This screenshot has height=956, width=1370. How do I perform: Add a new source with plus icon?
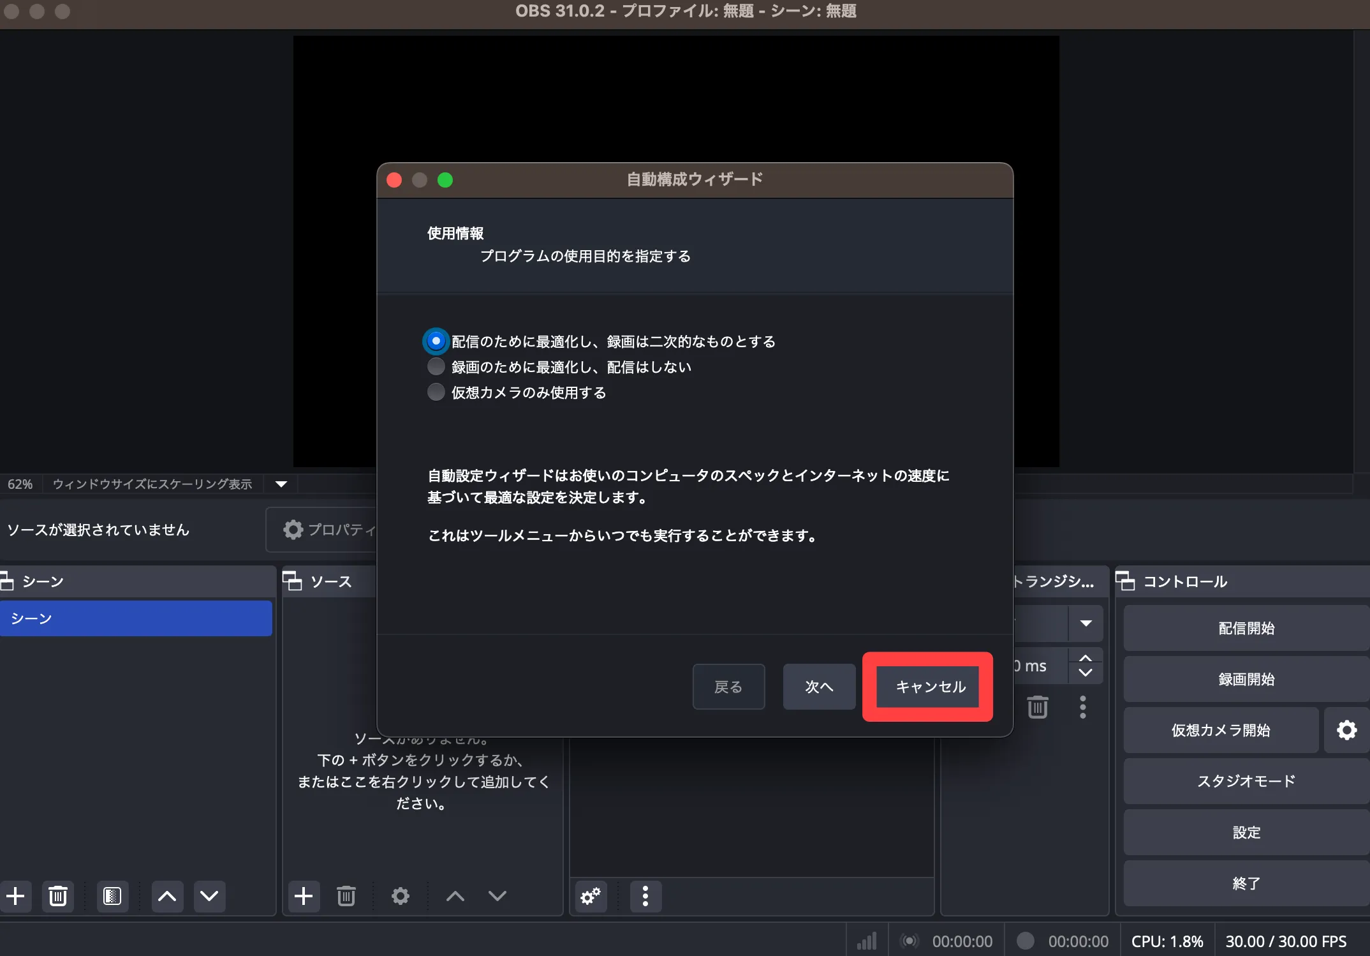[x=304, y=896]
